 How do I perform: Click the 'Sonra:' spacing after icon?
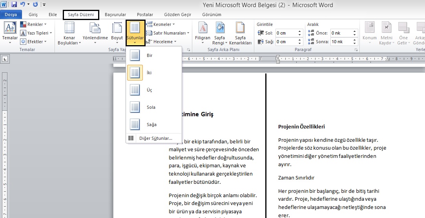tap(311, 42)
